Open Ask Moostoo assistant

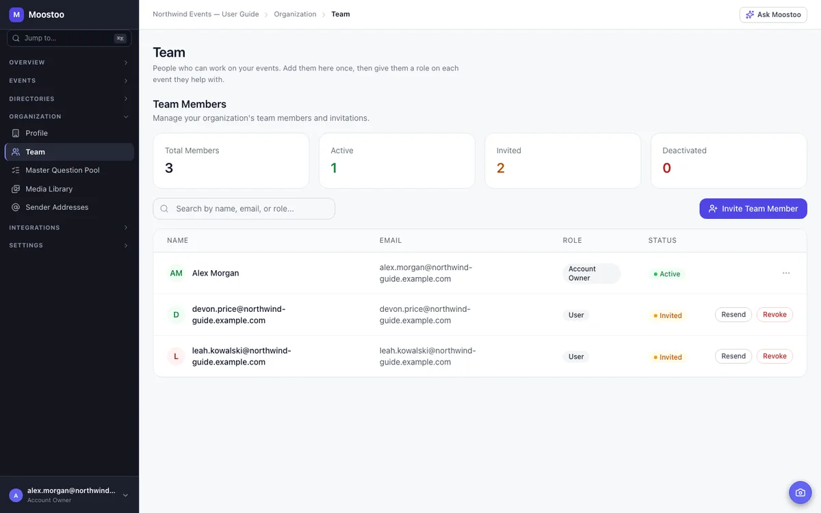(773, 14)
